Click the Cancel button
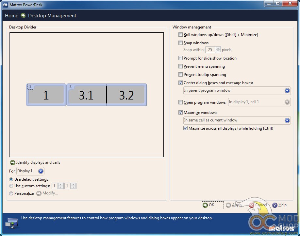The height and width of the screenshot is (236, 300). coord(258,205)
